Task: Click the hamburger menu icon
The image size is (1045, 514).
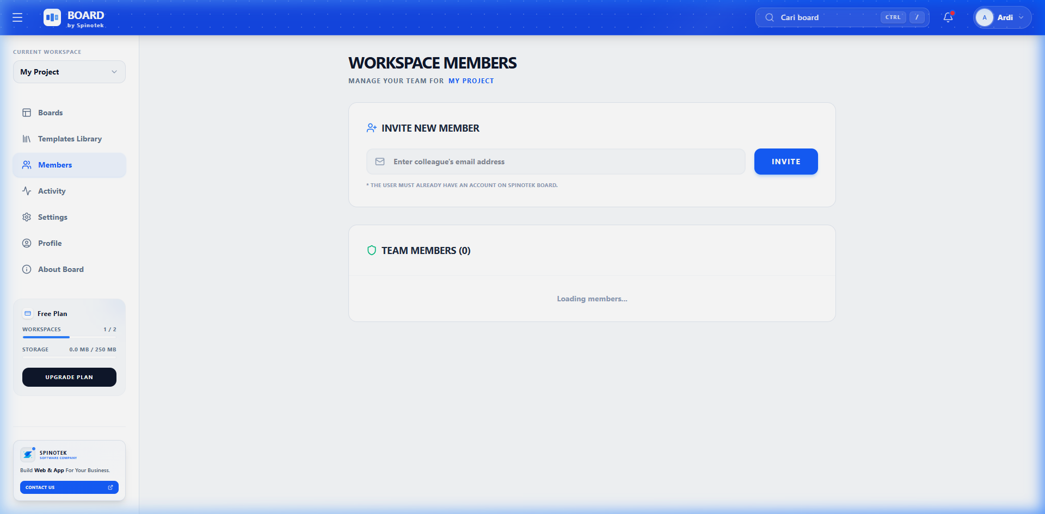Action: [17, 17]
